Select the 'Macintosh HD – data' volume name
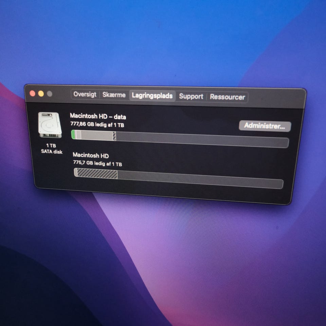The height and width of the screenshot is (326, 326). 98,116
